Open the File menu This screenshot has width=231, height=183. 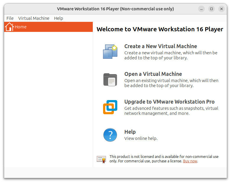10,18
